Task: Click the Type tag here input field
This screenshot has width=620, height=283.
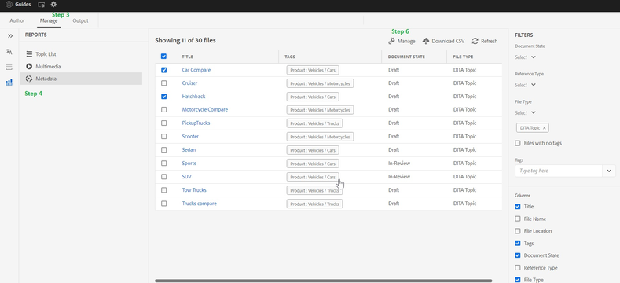Action: pos(559,171)
